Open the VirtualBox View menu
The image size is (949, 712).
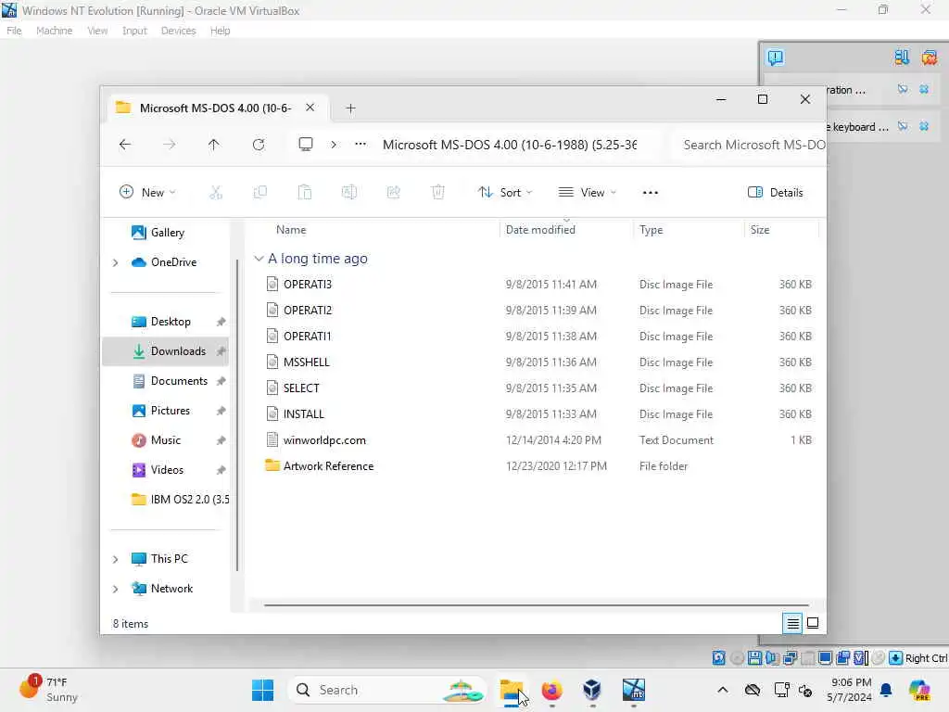pos(96,31)
